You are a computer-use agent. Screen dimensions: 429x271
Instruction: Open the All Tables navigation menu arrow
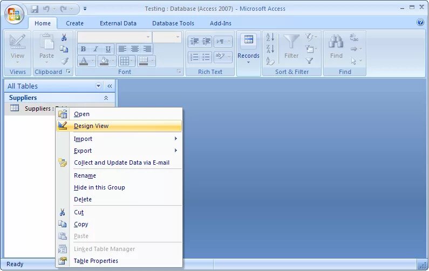[x=98, y=86]
